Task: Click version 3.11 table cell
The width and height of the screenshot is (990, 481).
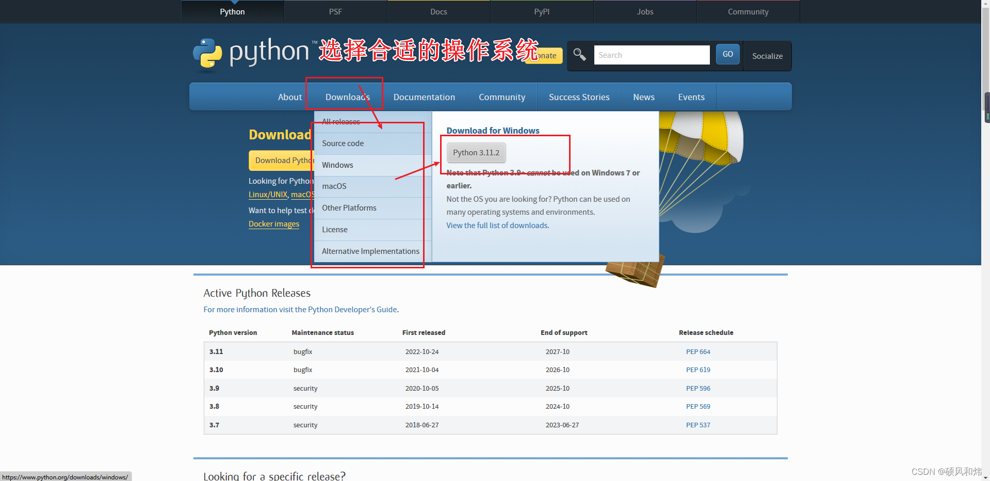Action: coord(216,352)
